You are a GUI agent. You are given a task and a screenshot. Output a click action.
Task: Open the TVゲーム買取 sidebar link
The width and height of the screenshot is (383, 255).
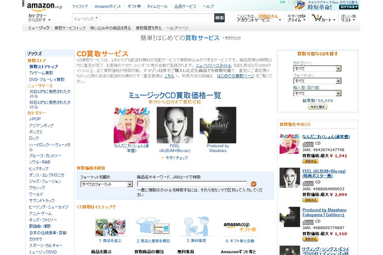(41, 73)
